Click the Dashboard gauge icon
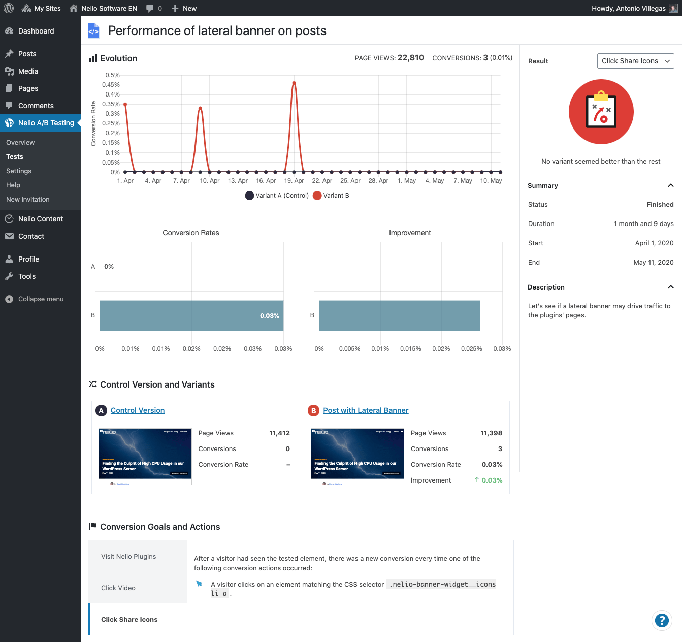The image size is (682, 642). (9, 31)
